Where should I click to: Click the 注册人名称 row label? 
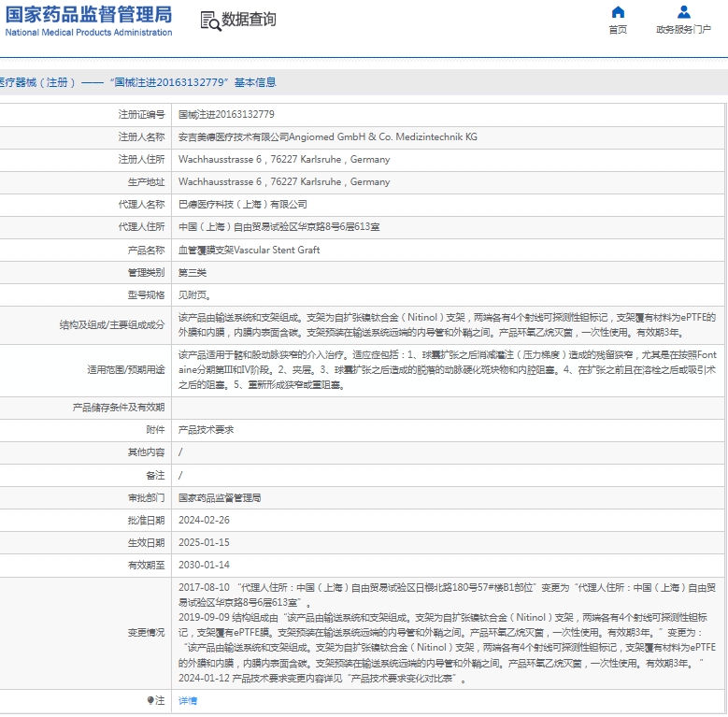(142, 137)
